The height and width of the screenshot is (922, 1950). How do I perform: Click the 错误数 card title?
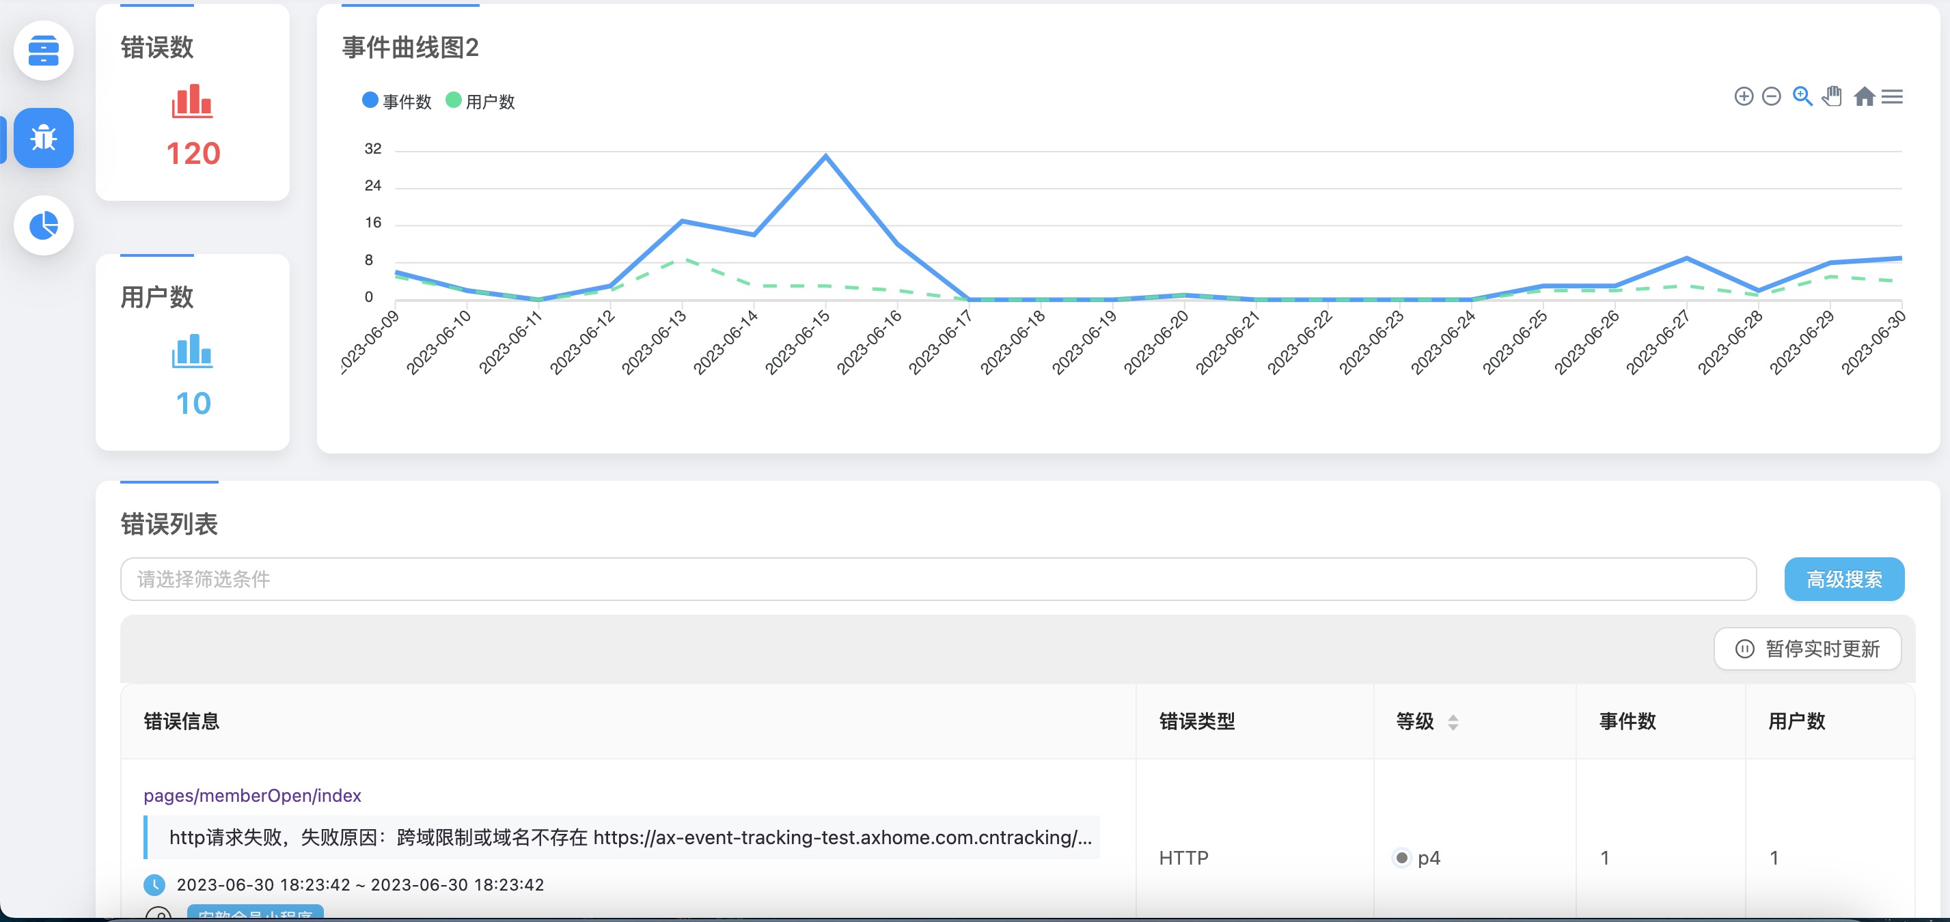click(x=156, y=48)
